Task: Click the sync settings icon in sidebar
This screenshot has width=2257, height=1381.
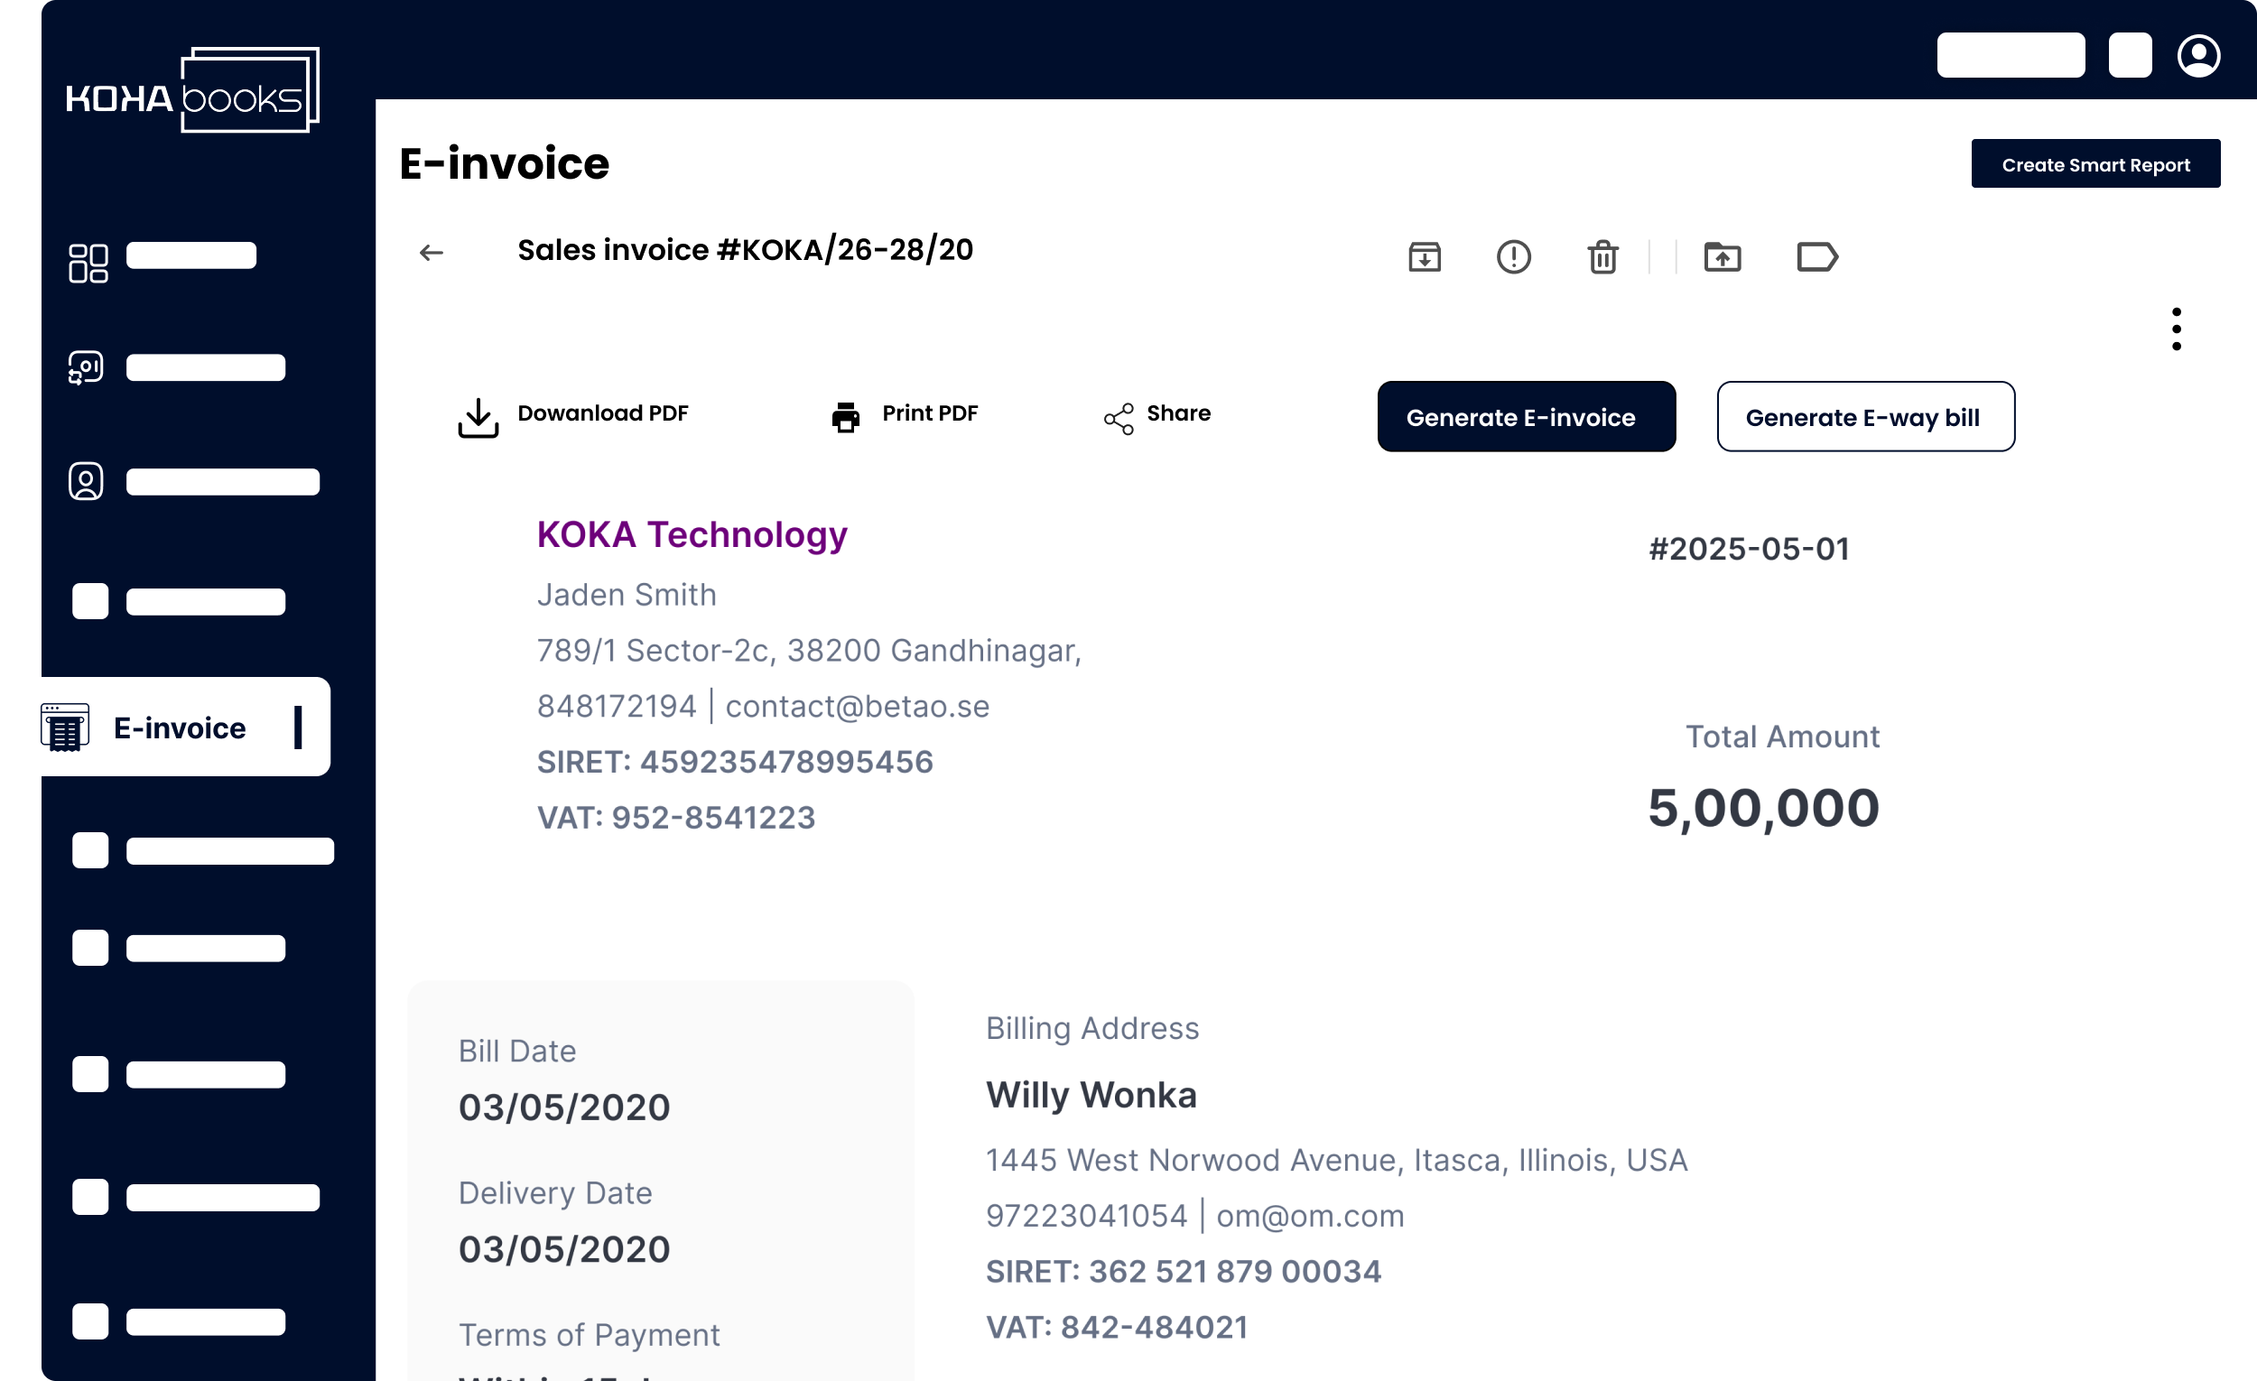Action: tap(86, 368)
